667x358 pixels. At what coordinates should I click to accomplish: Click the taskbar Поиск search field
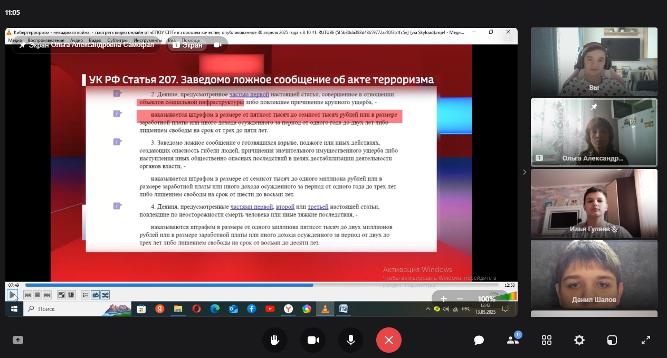[x=78, y=309]
